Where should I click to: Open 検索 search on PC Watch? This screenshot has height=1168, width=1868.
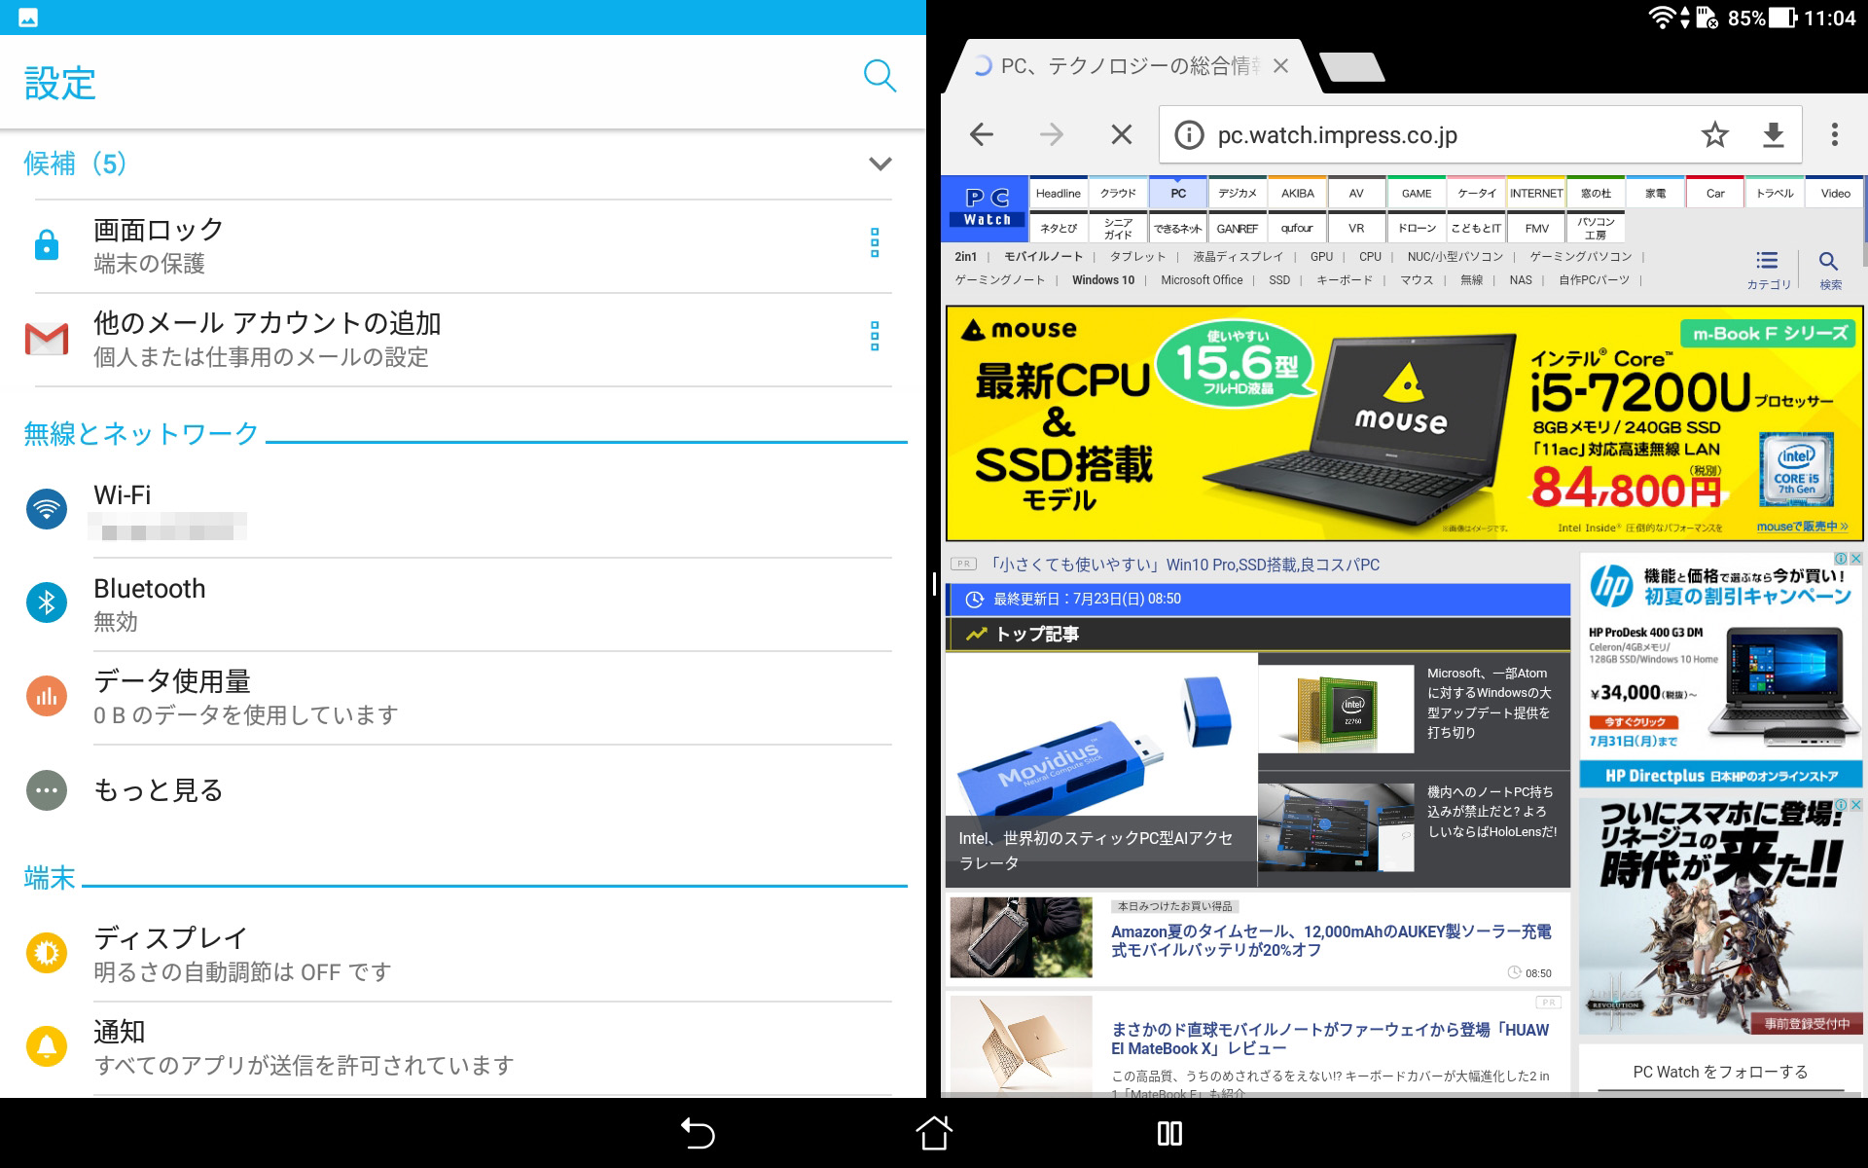click(x=1830, y=270)
